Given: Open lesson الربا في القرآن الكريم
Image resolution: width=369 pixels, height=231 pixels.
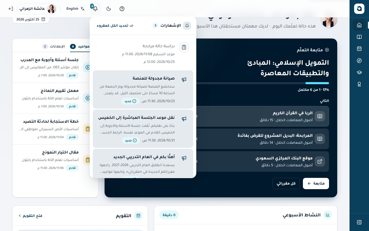Looking at the screenshot, I should (x=262, y=116).
